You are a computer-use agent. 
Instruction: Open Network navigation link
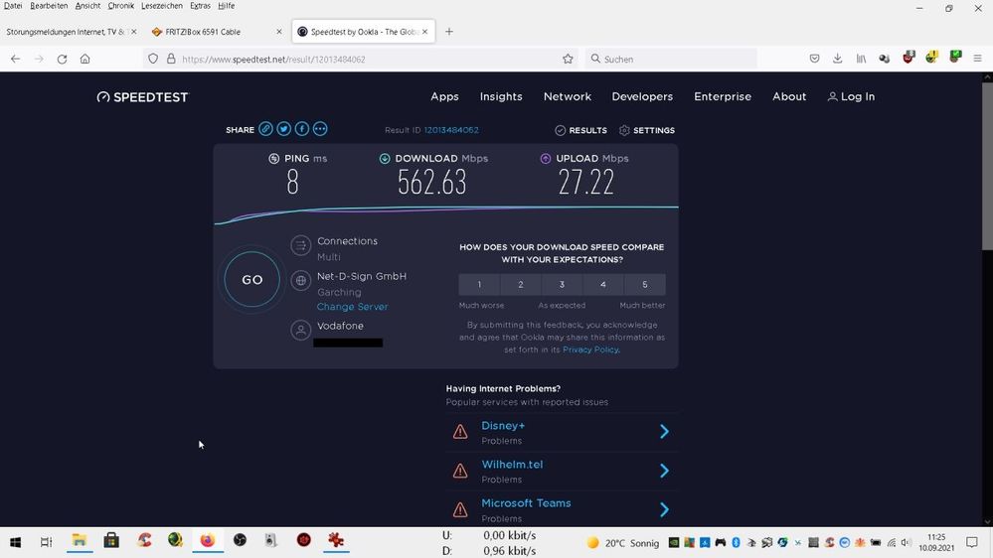click(x=568, y=96)
